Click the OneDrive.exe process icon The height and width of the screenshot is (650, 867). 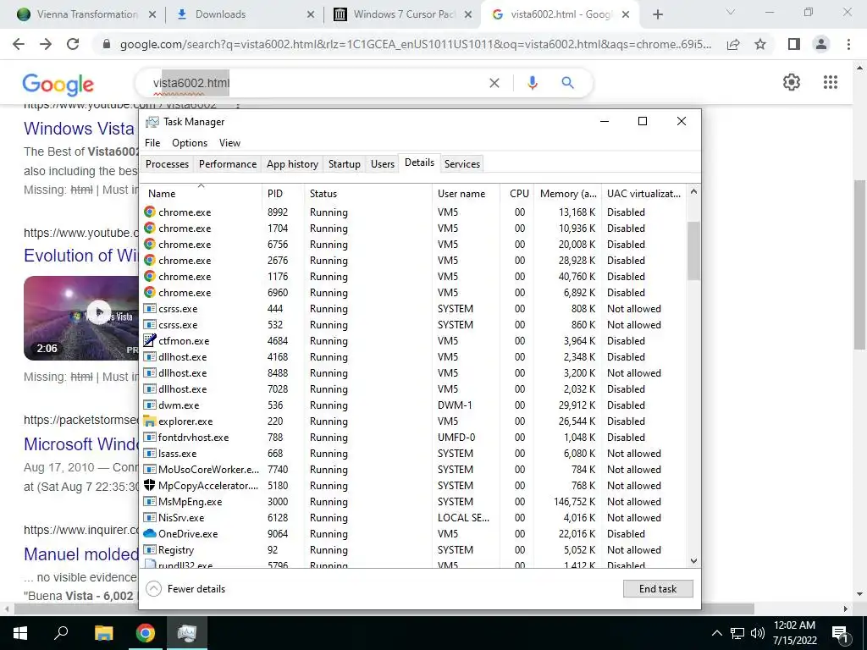coord(149,533)
